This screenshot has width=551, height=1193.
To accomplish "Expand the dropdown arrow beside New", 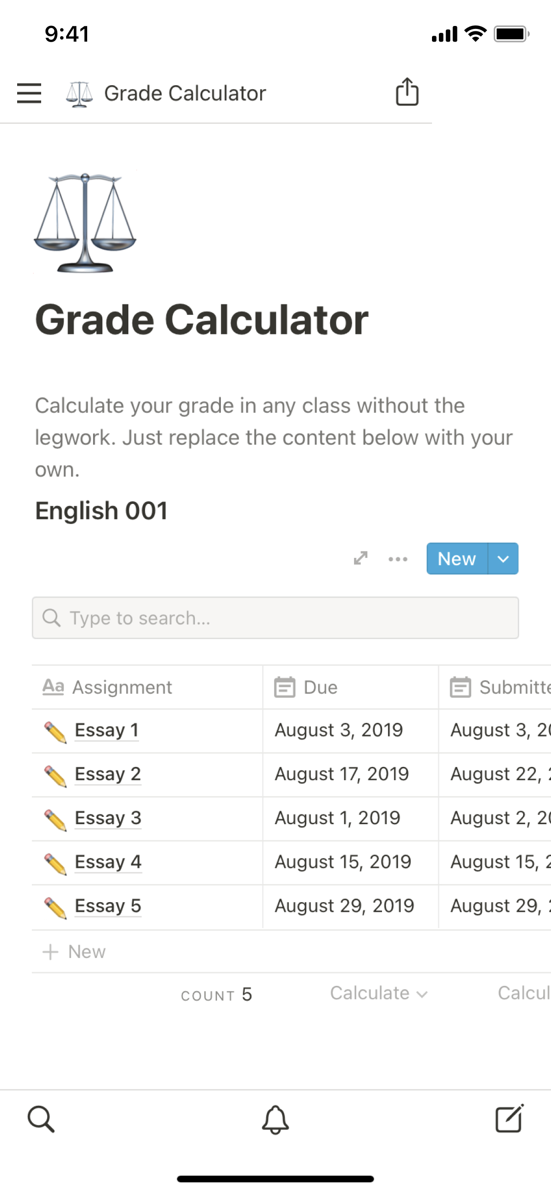I will (x=503, y=559).
